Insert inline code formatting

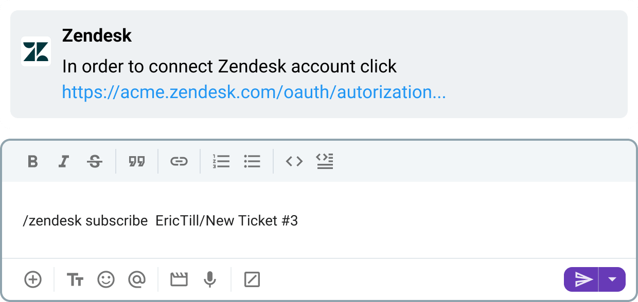294,161
